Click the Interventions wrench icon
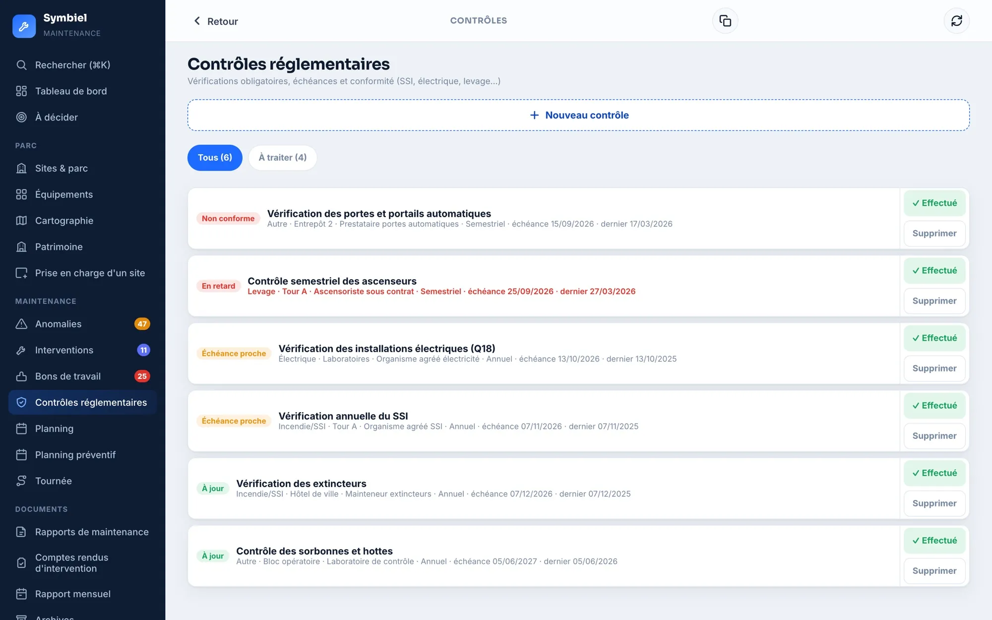The image size is (992, 620). (x=21, y=350)
